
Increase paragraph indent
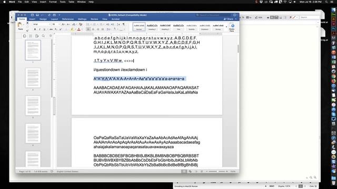coord(112,25)
